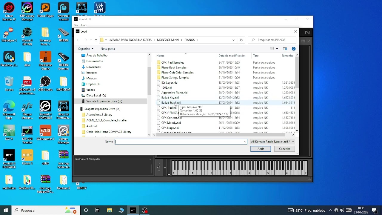Open Ozone 8 (64-bit) shortcut

(x=27, y=36)
